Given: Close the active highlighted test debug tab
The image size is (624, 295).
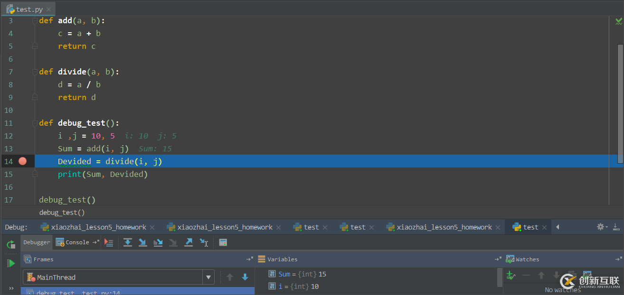Looking at the screenshot, I should click(545, 228).
